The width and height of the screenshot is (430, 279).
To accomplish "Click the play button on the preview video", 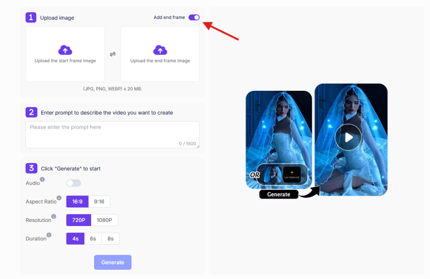I will click(348, 137).
